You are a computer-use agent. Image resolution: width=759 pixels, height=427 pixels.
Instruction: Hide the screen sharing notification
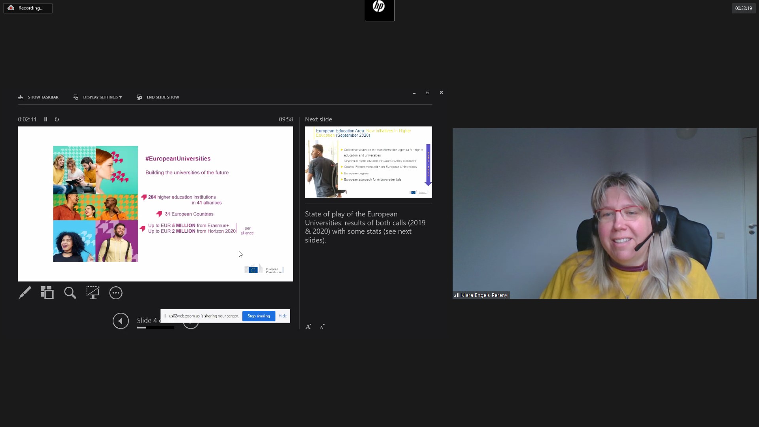pos(282,316)
